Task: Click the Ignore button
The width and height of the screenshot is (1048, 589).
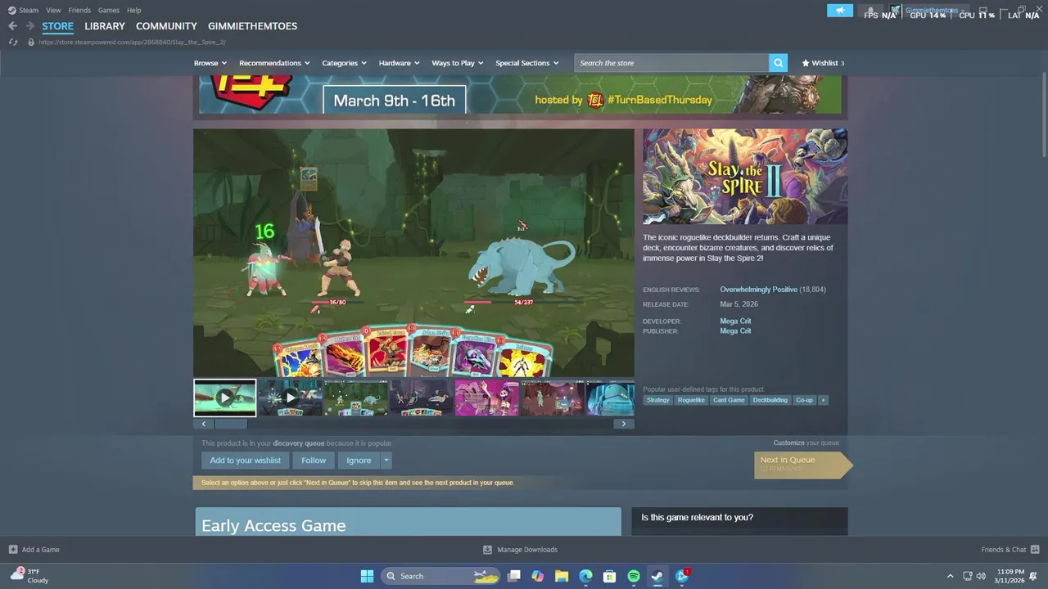Action: tap(359, 461)
